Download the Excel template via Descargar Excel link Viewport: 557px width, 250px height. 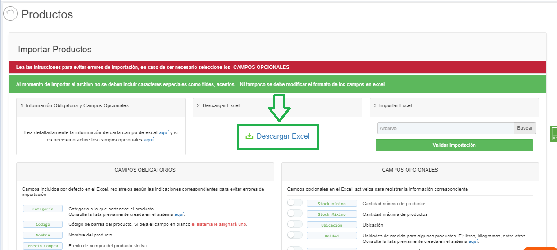[283, 136]
